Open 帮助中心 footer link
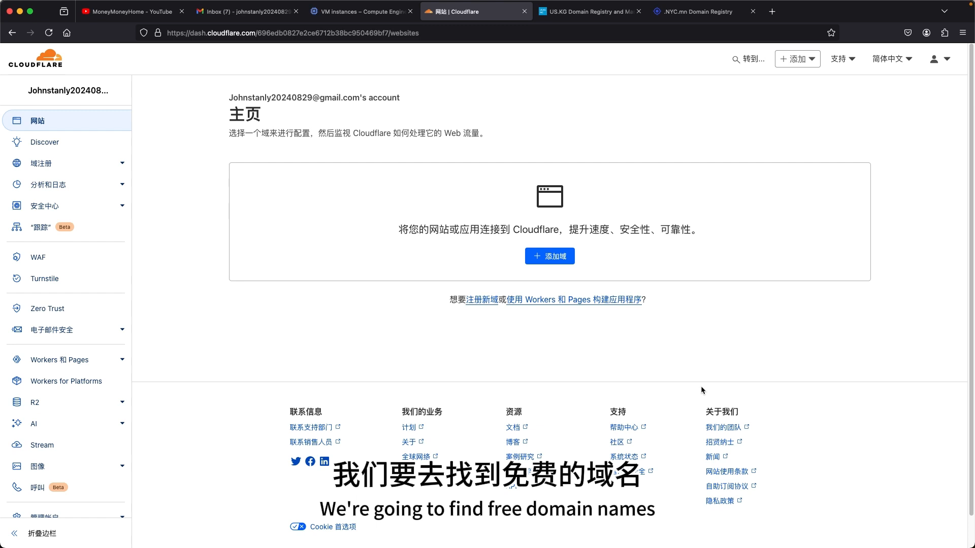This screenshot has height=548, width=975. click(628, 427)
